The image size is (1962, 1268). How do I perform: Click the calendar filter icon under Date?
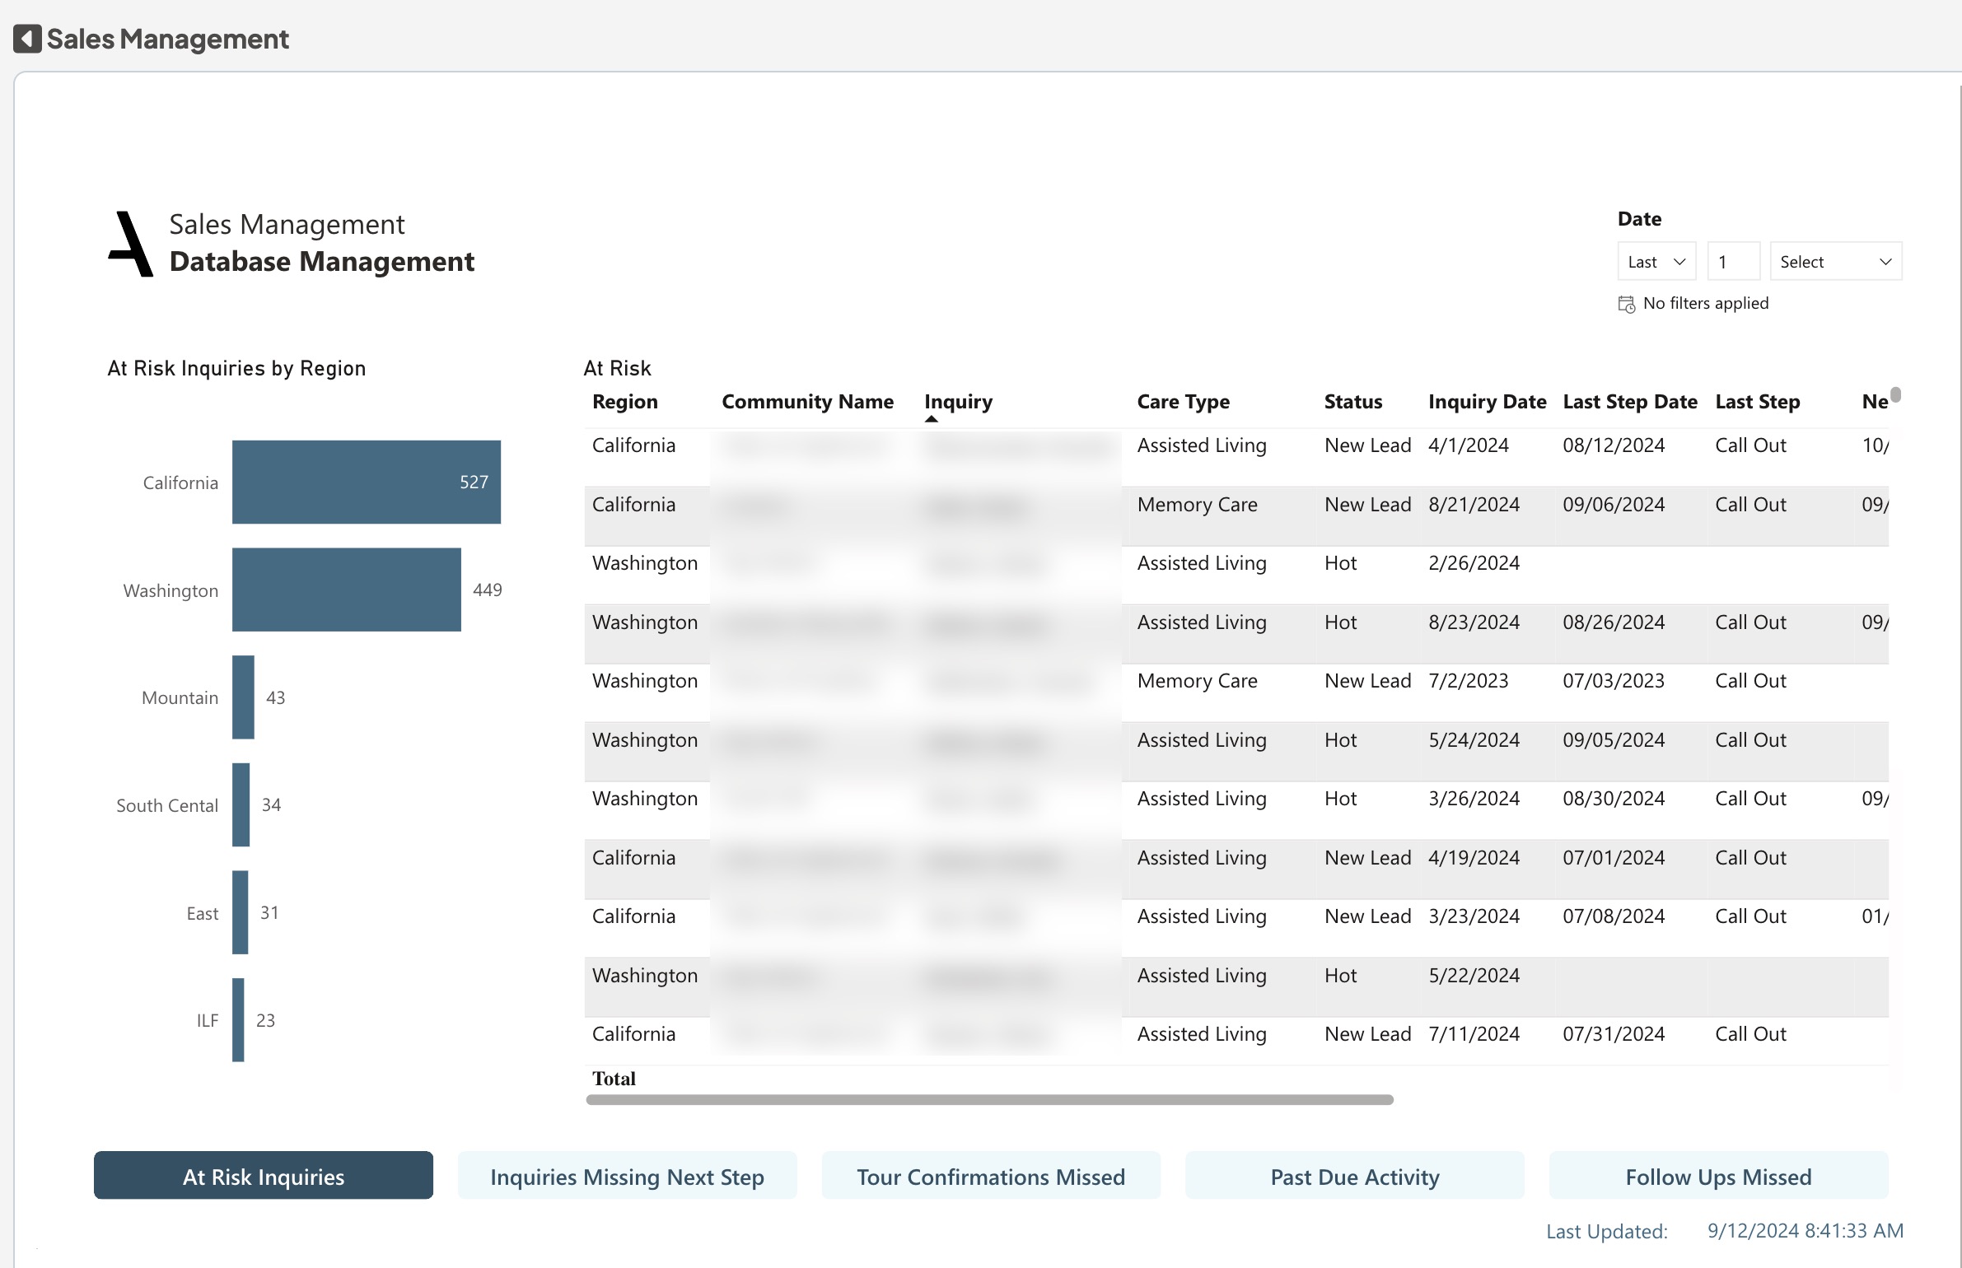(1626, 305)
